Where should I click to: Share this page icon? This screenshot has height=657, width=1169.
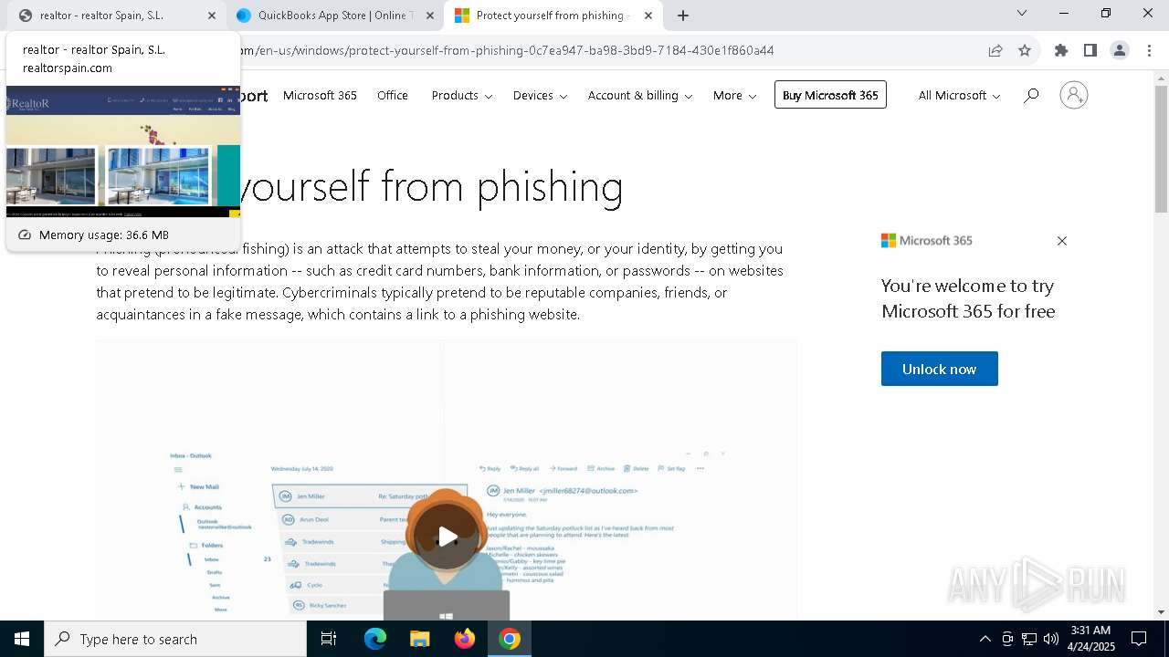coord(995,50)
